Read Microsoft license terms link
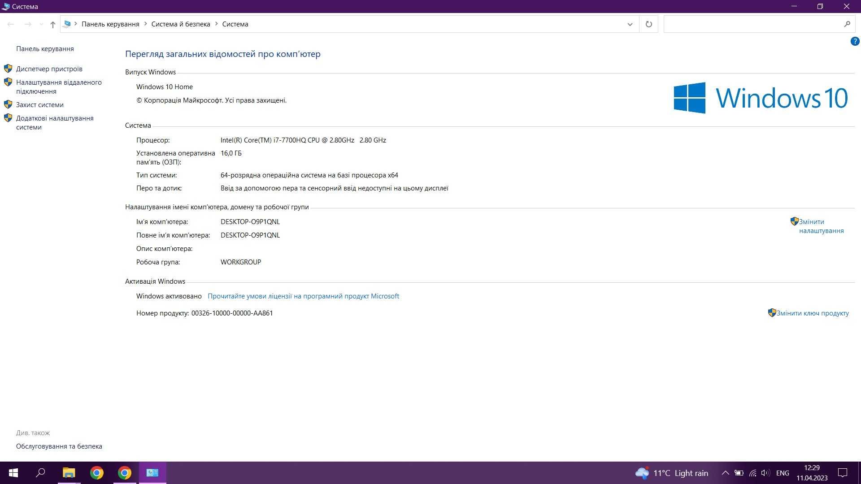Viewport: 861px width, 484px height. [x=303, y=296]
